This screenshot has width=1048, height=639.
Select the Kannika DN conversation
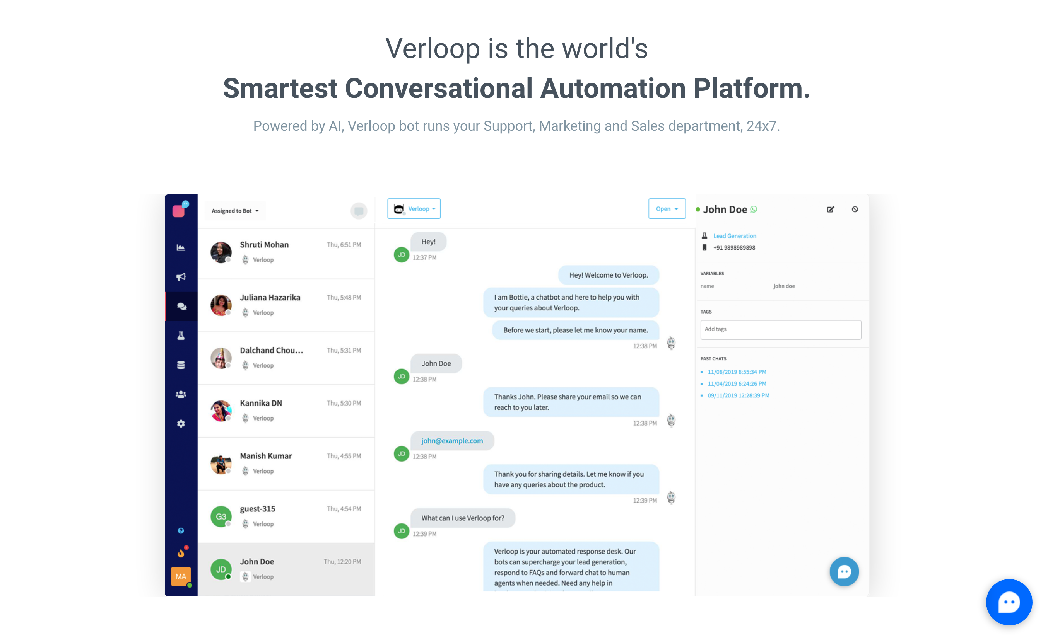tap(287, 411)
